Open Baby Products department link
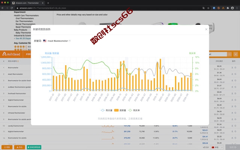240x150 pixels. tap(21, 30)
